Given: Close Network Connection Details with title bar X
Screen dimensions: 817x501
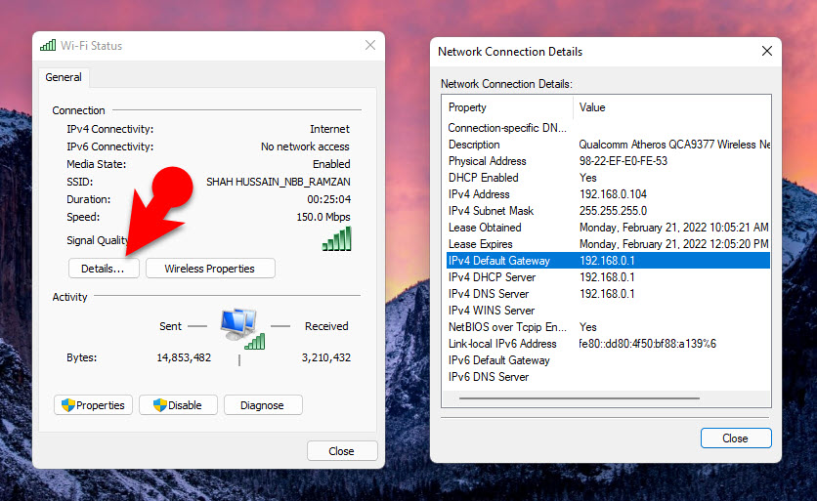Looking at the screenshot, I should coord(766,51).
